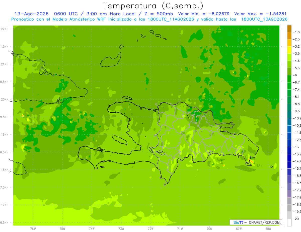
Task: Click the '-17.2' color scale value
Action: pos(297,190)
